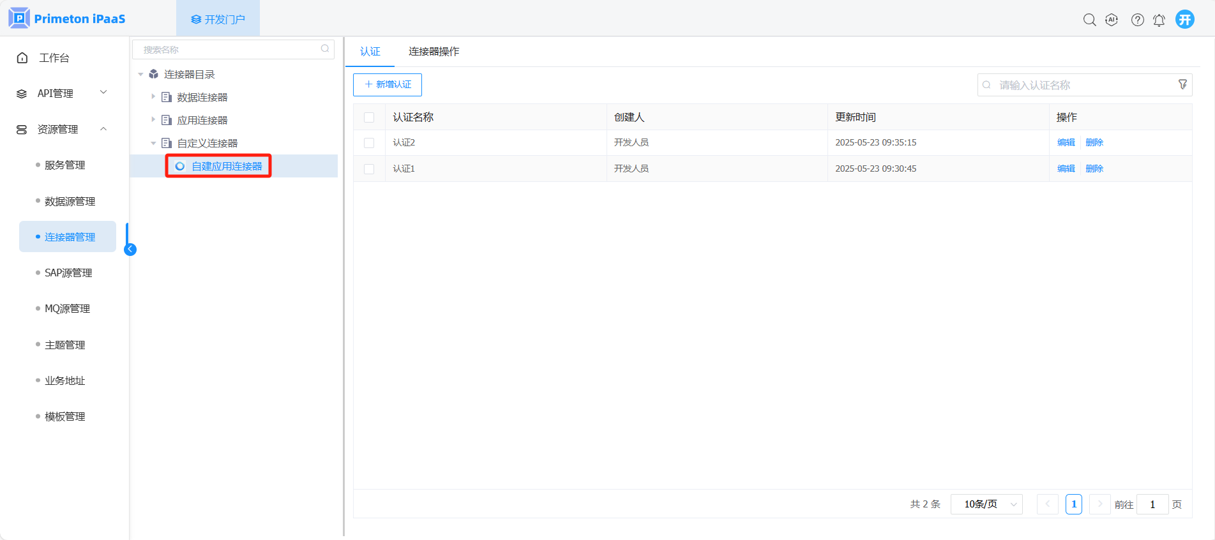Click 删除 link for 认证1
The width and height of the screenshot is (1215, 540).
(x=1094, y=169)
